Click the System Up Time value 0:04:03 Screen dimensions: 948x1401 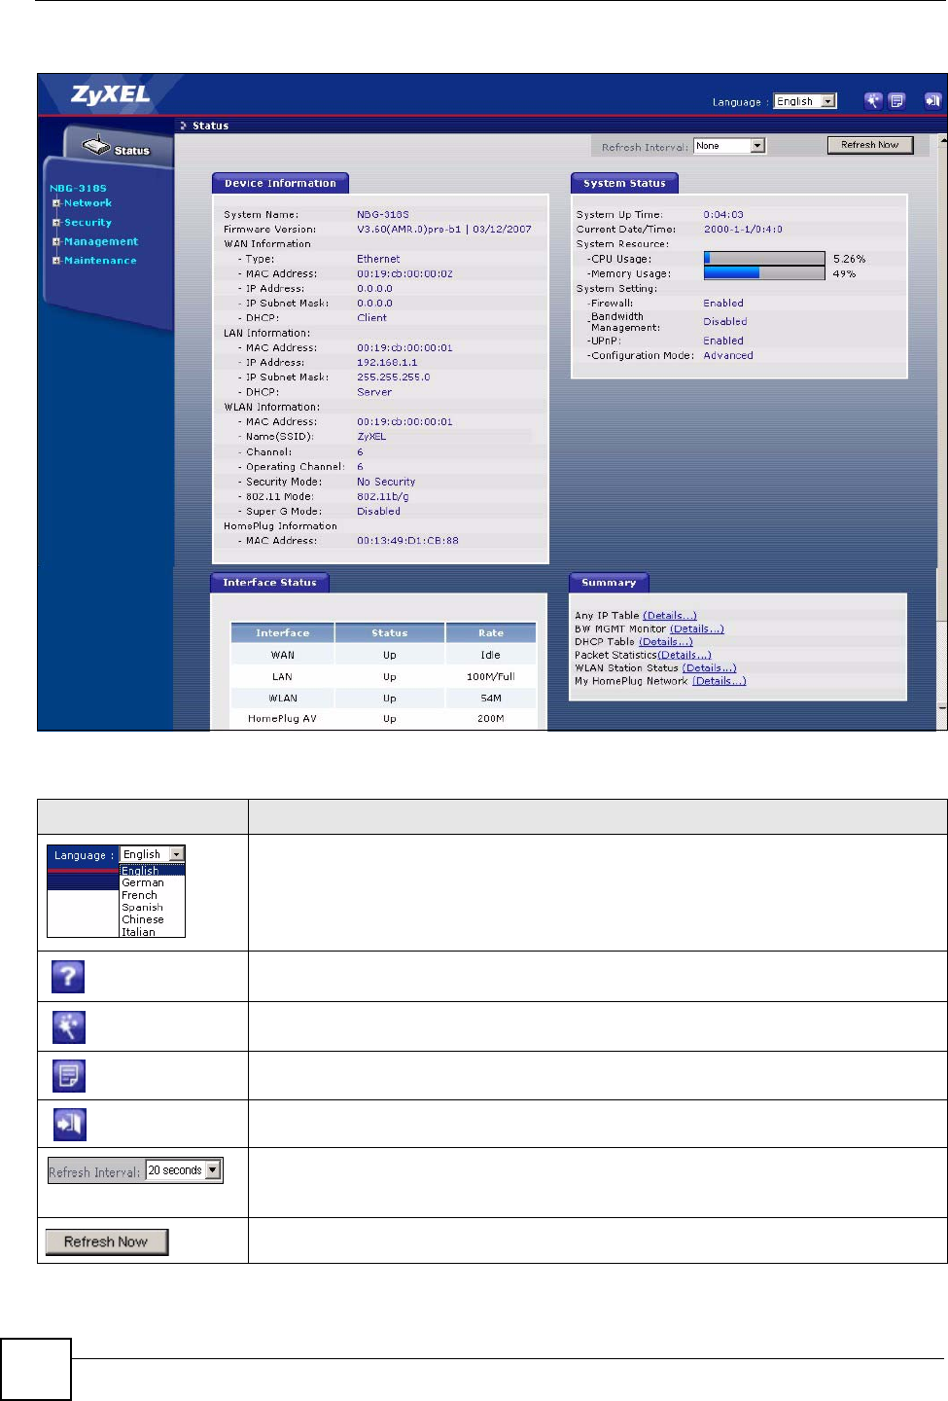(723, 215)
